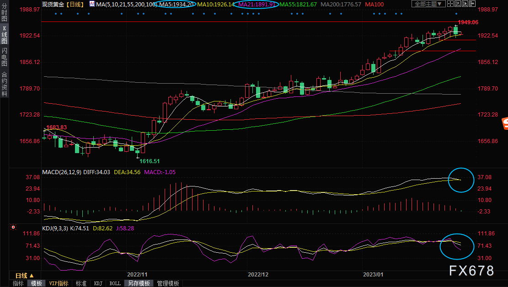
Task: Select the 指标 bottom tab
Action: [x=18, y=283]
